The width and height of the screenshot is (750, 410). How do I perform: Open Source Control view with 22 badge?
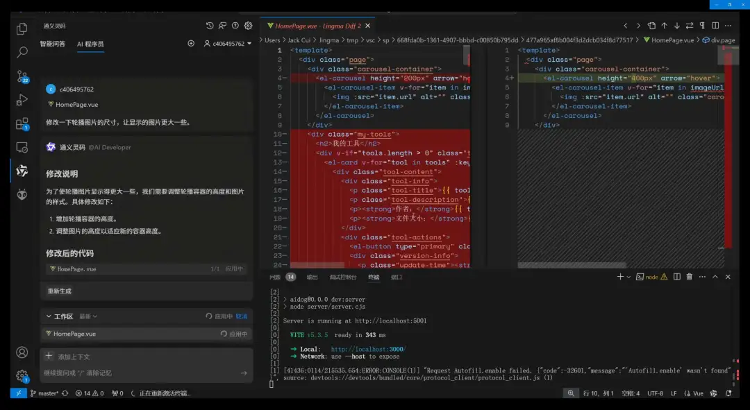22,76
